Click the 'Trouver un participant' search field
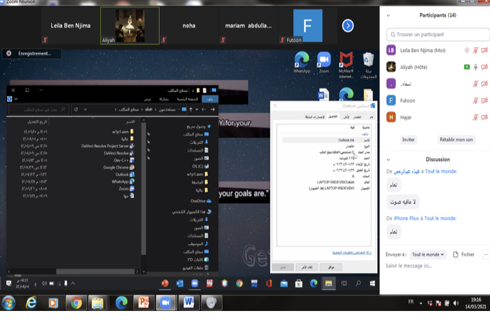This screenshot has height=334, width=490. [438, 34]
